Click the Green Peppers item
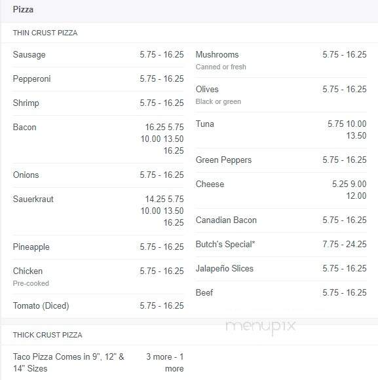 click(x=281, y=160)
